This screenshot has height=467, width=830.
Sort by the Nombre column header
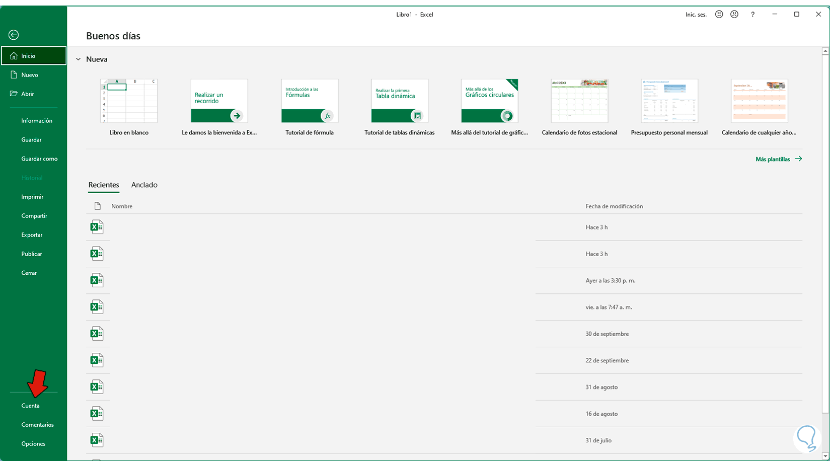(x=122, y=206)
